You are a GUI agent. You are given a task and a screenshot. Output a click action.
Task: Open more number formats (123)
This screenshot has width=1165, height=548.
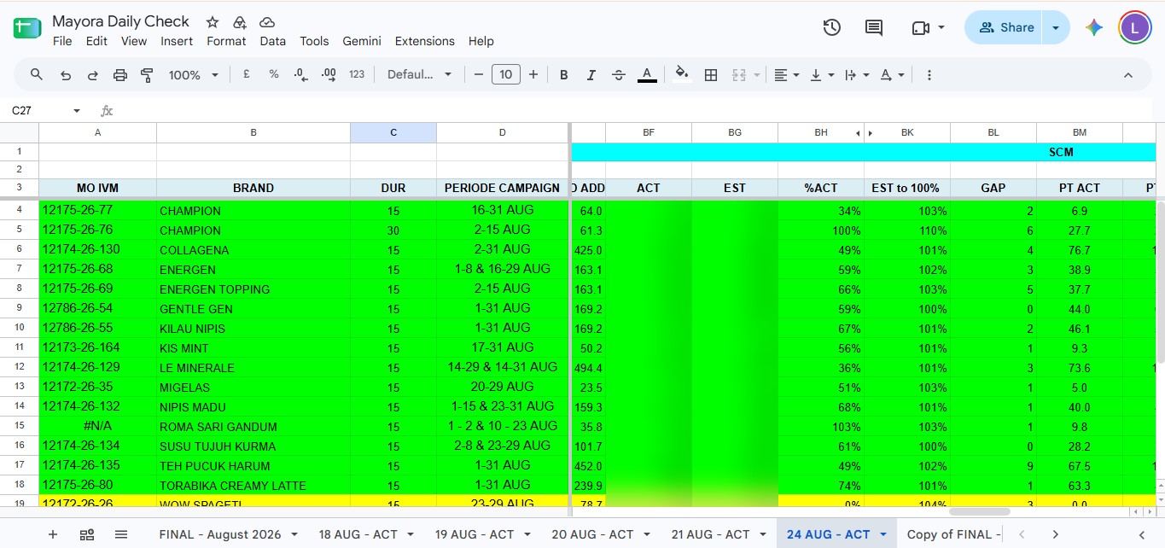tap(357, 75)
